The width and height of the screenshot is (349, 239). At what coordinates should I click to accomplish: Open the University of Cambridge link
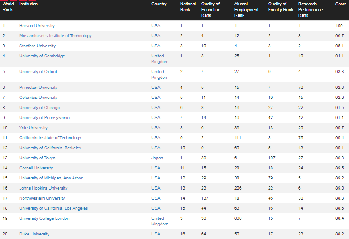coord(42,56)
